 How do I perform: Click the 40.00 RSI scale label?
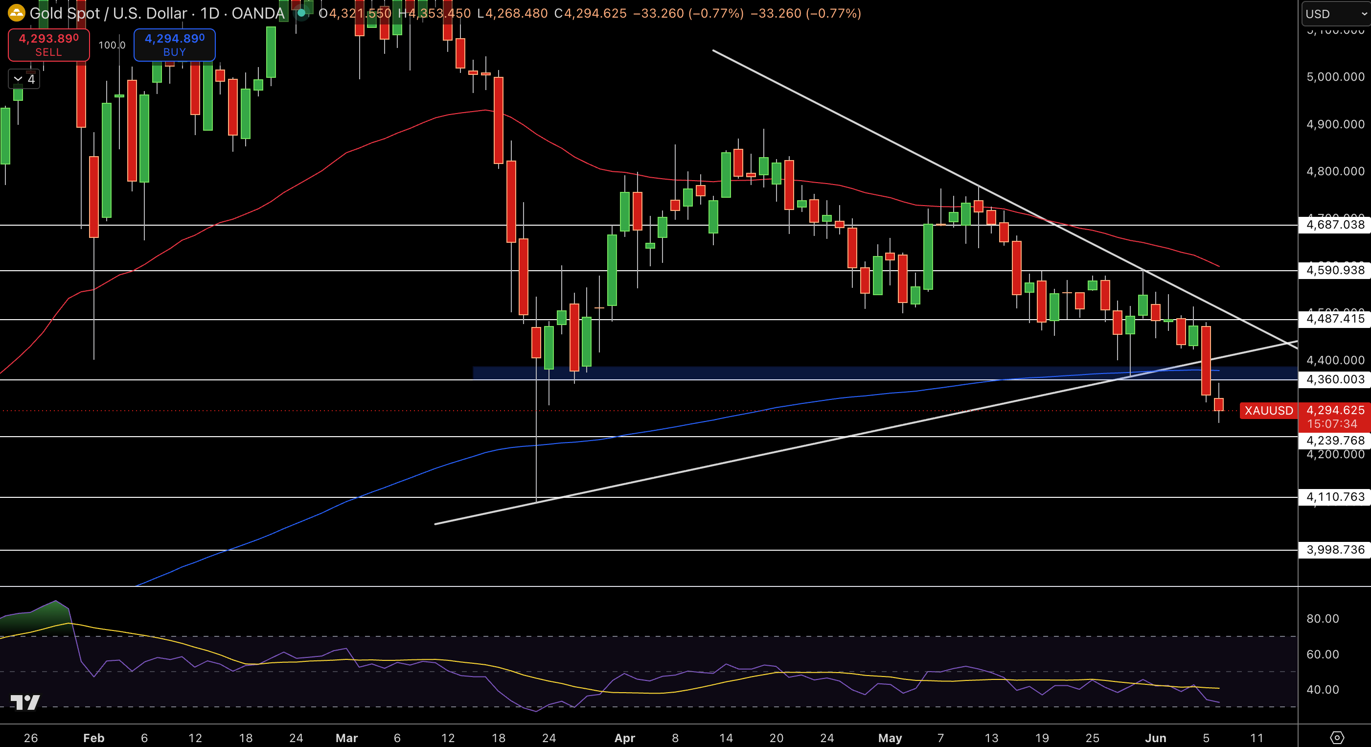1323,690
